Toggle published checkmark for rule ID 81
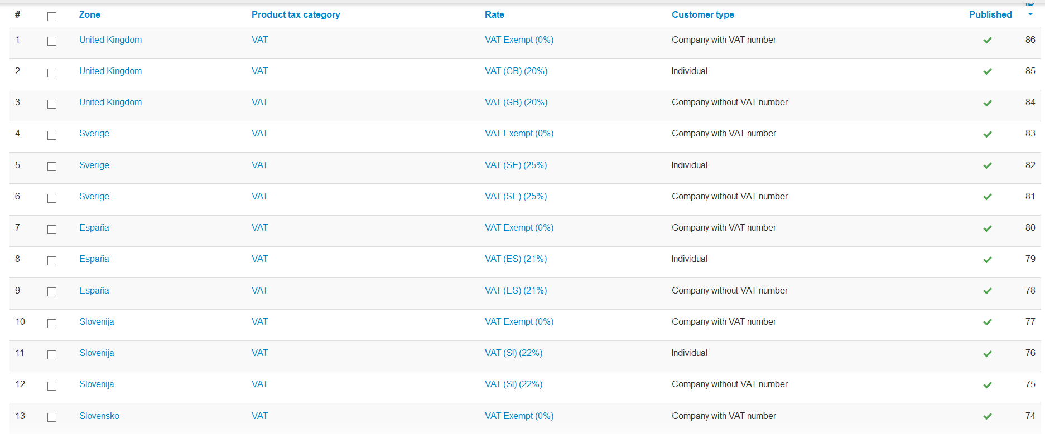Viewport: 1045px width, 434px height. (x=987, y=197)
